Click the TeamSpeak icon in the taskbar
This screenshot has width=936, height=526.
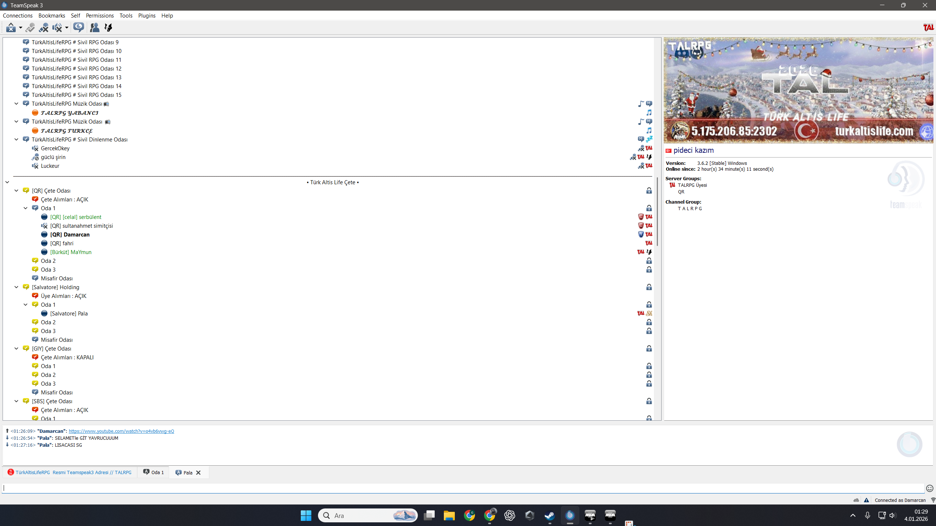[x=570, y=515]
